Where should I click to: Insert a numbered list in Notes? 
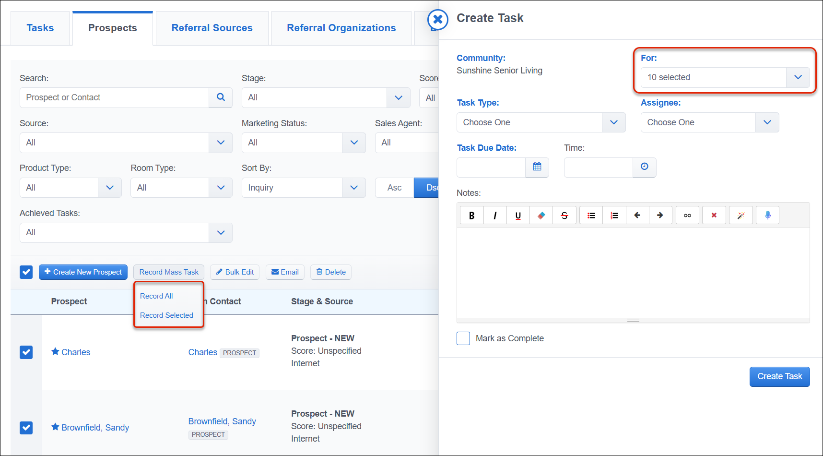(614, 216)
